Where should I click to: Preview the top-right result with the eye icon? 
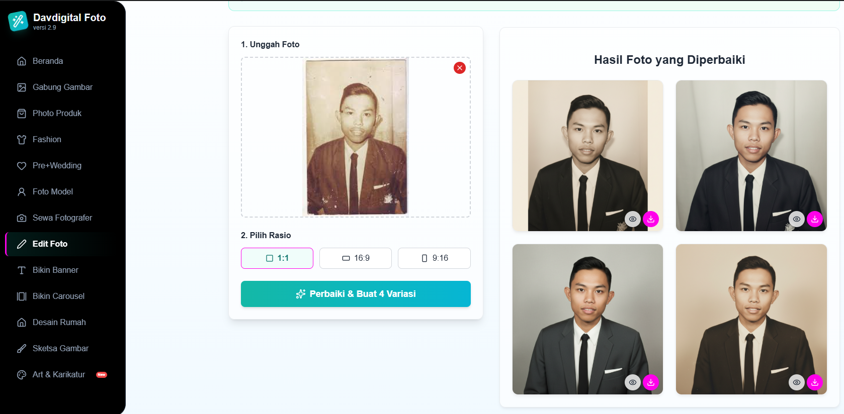(x=797, y=219)
